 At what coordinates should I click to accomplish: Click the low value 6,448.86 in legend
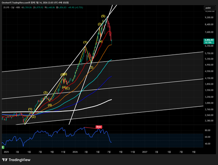51,7
